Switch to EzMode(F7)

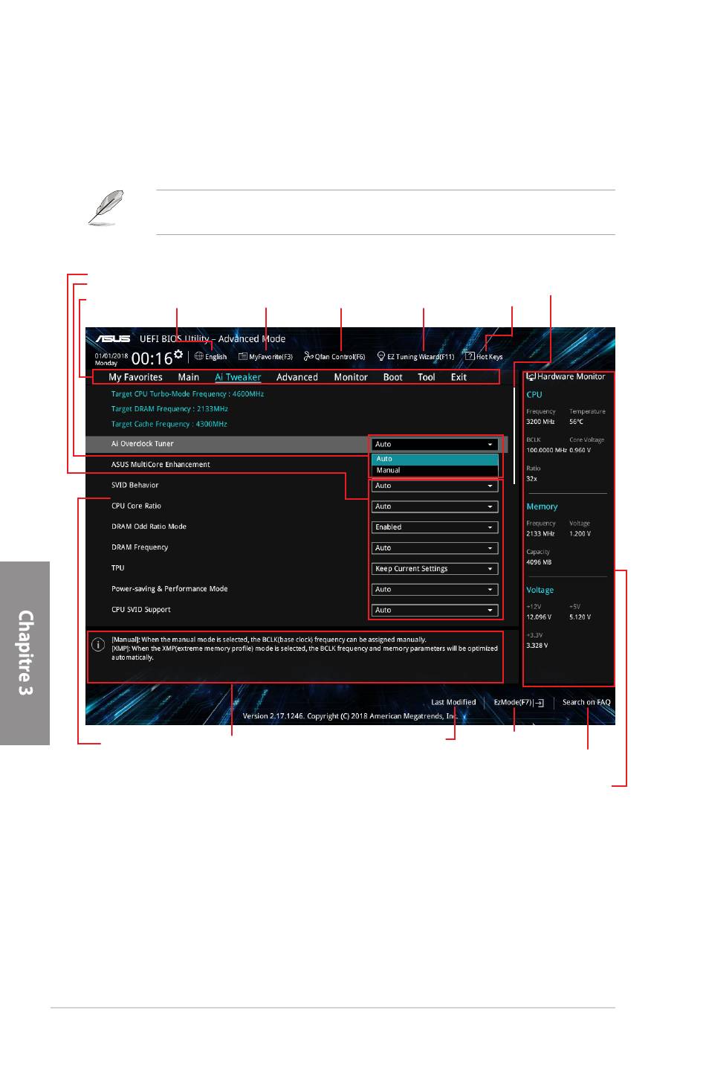(519, 702)
